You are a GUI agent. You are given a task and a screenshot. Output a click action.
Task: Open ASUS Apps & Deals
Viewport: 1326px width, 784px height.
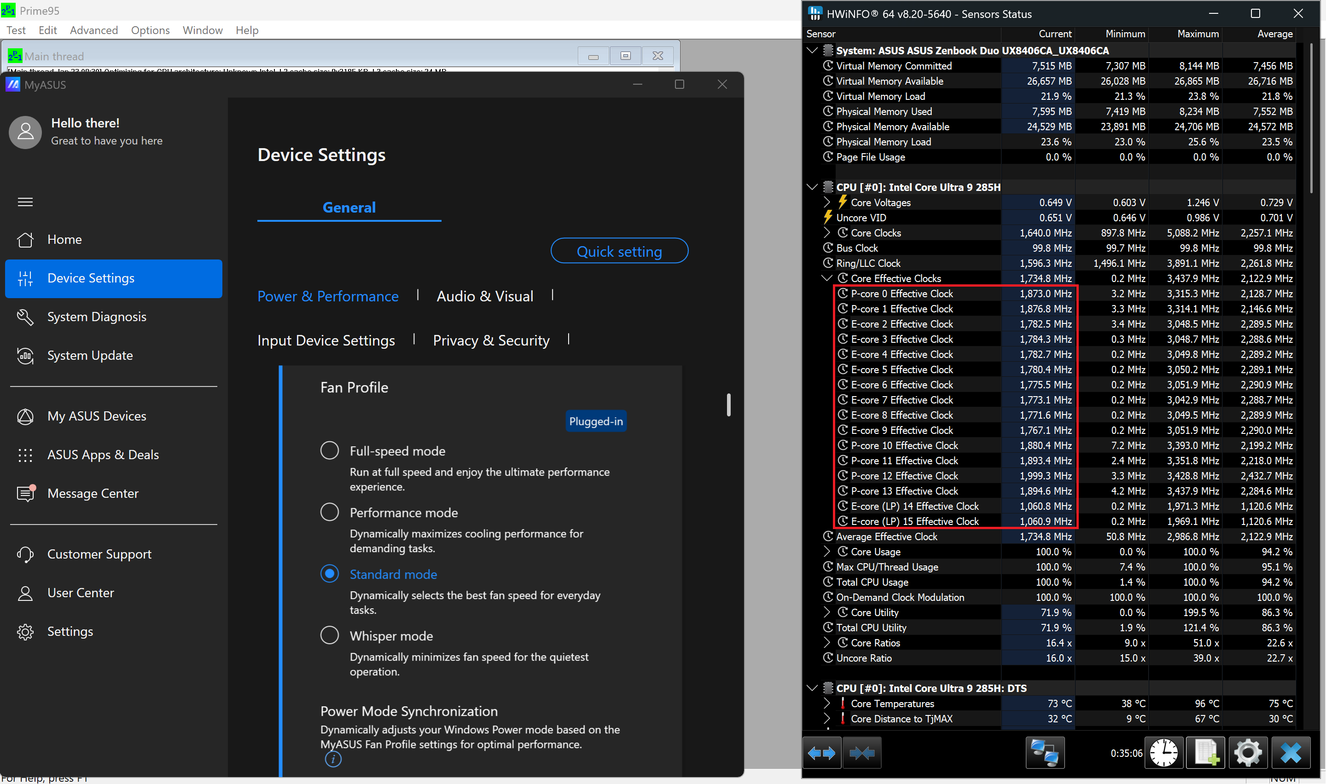pyautogui.click(x=103, y=454)
